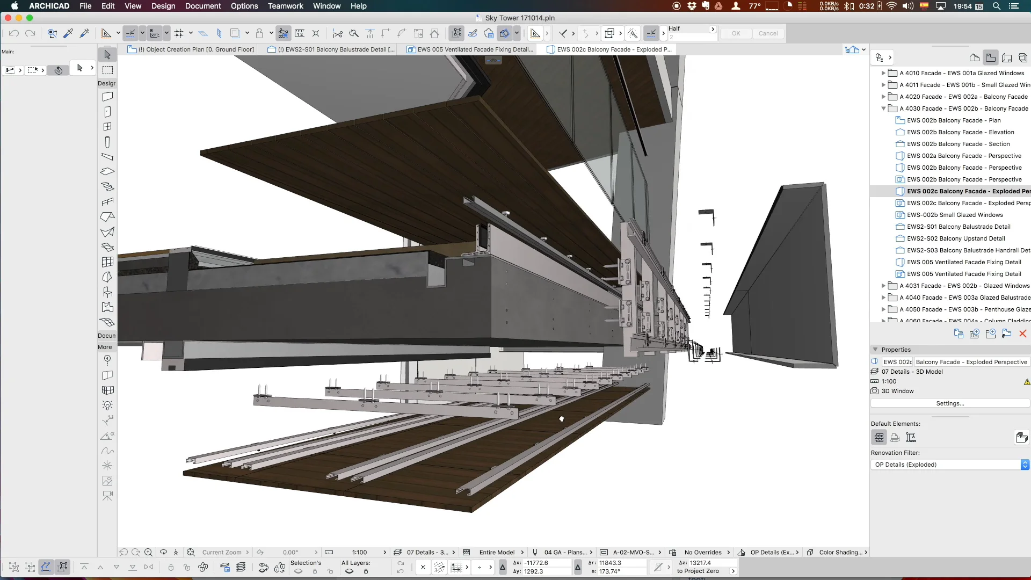The width and height of the screenshot is (1031, 580).
Task: Open the Window menu item
Action: click(x=326, y=6)
